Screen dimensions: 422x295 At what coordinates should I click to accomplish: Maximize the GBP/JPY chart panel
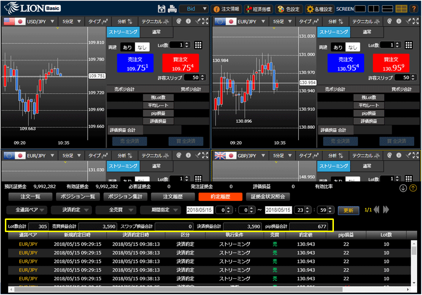point(416,156)
